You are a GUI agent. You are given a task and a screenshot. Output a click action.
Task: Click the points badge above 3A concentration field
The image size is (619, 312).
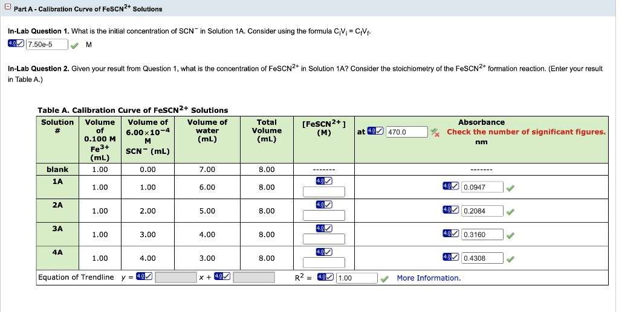[x=324, y=228]
